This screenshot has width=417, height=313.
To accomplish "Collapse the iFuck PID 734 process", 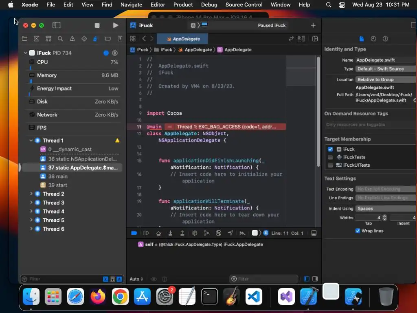I will [x=25, y=53].
